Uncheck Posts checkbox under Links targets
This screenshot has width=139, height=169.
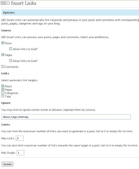tap(3, 86)
